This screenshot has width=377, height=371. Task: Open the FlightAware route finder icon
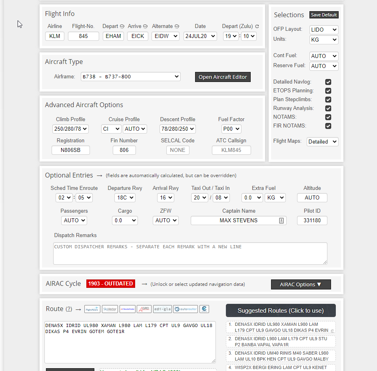92,309
